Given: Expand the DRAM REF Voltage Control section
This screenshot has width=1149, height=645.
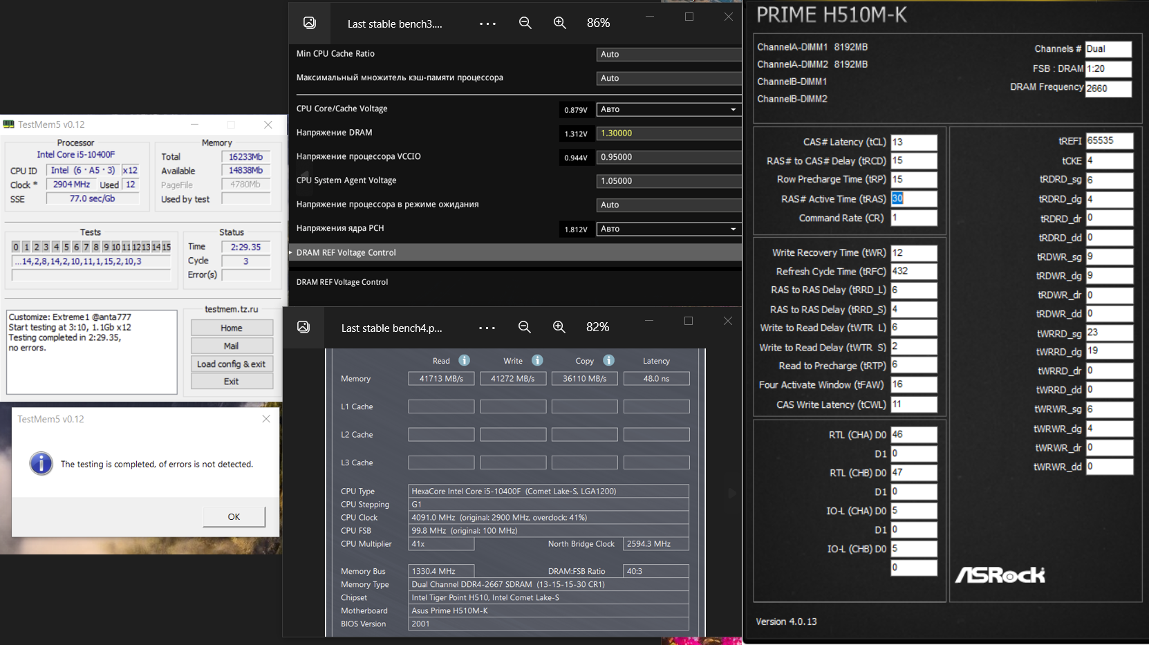Looking at the screenshot, I should click(516, 252).
